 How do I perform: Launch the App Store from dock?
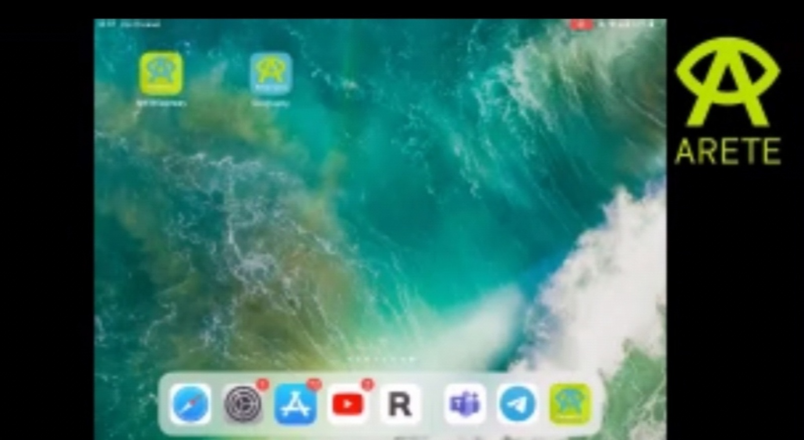pos(295,404)
